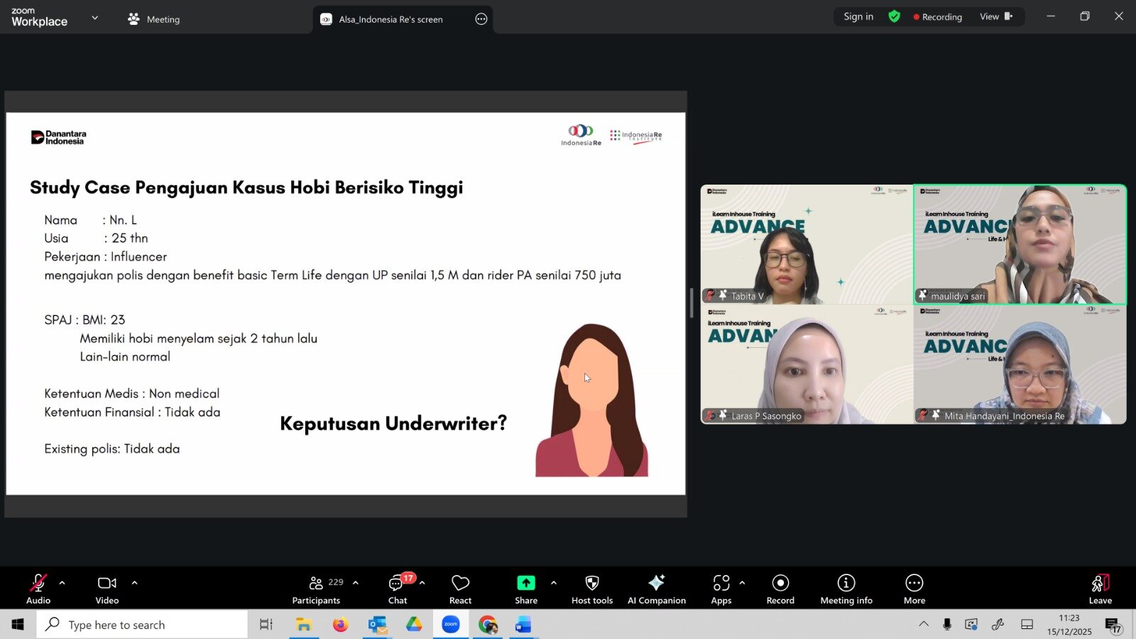Screen dimensions: 1136x639
Task: Toggle meeting recording with Record button
Action: coord(780,589)
